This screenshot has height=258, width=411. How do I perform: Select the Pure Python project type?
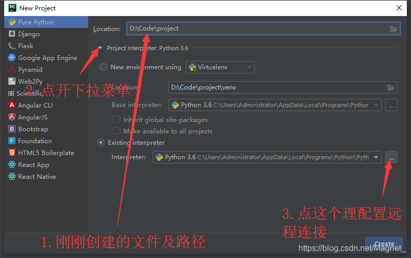click(46, 22)
